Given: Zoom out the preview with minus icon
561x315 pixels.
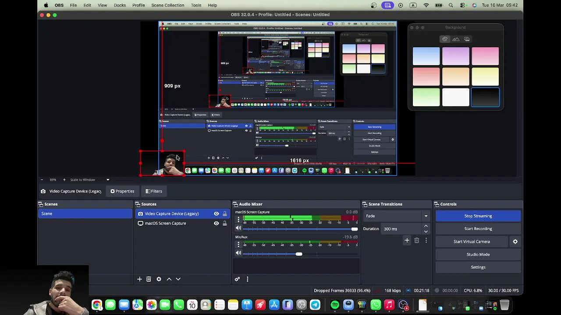Looking at the screenshot, I should [42, 180].
